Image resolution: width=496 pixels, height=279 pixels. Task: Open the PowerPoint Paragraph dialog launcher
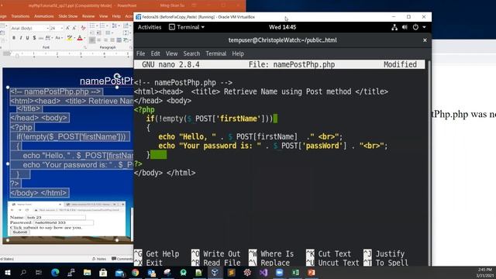(130, 47)
